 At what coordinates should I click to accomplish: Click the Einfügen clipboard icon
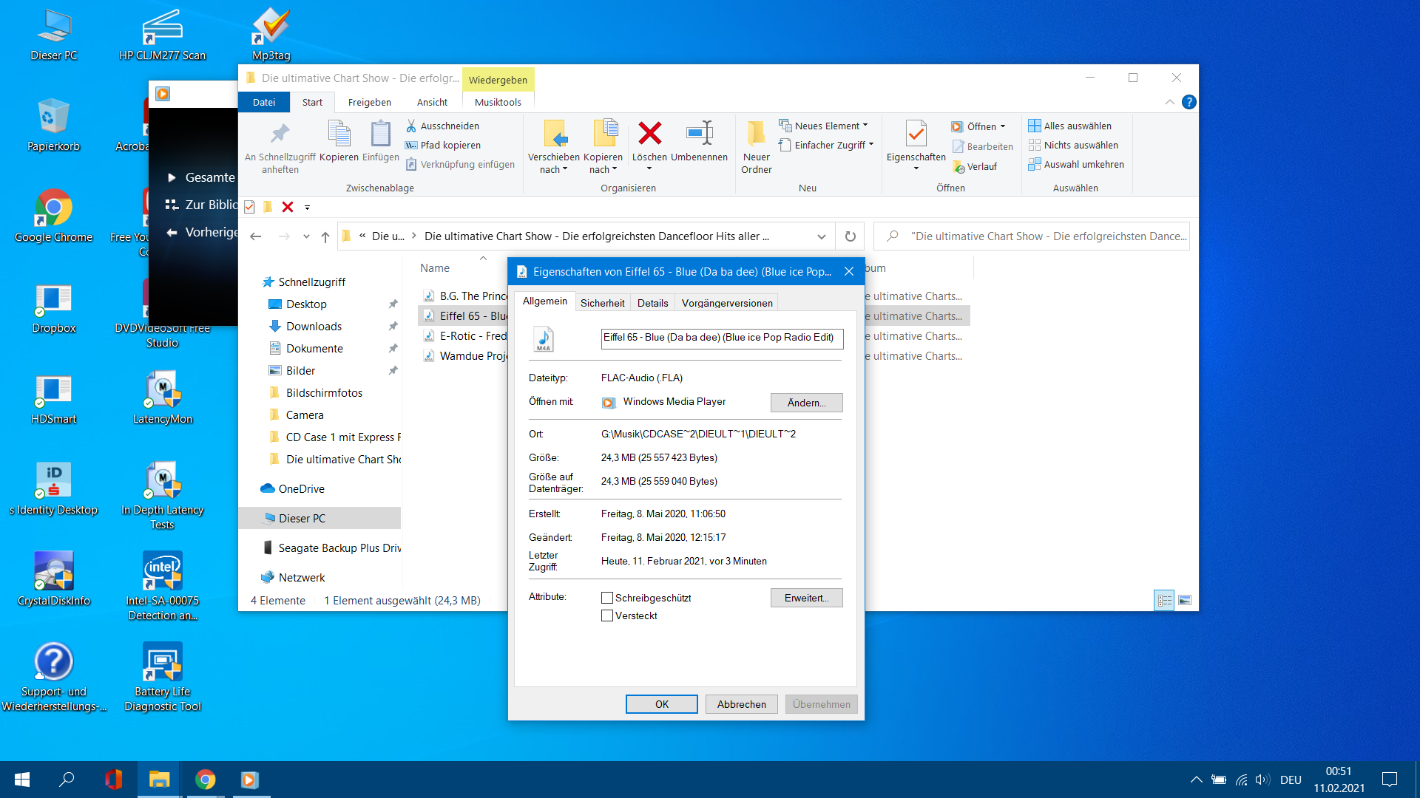click(x=380, y=141)
